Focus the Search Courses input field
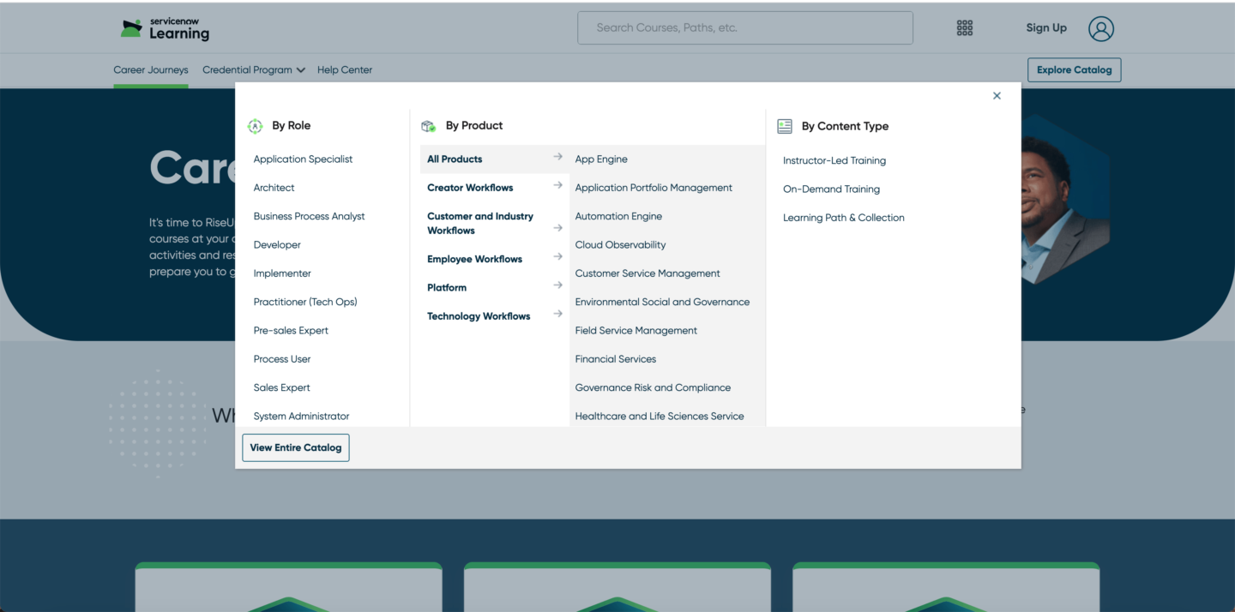This screenshot has height=612, width=1235. coord(744,28)
